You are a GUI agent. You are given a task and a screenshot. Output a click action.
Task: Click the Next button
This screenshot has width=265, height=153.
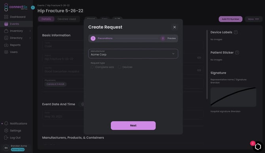pos(133,125)
